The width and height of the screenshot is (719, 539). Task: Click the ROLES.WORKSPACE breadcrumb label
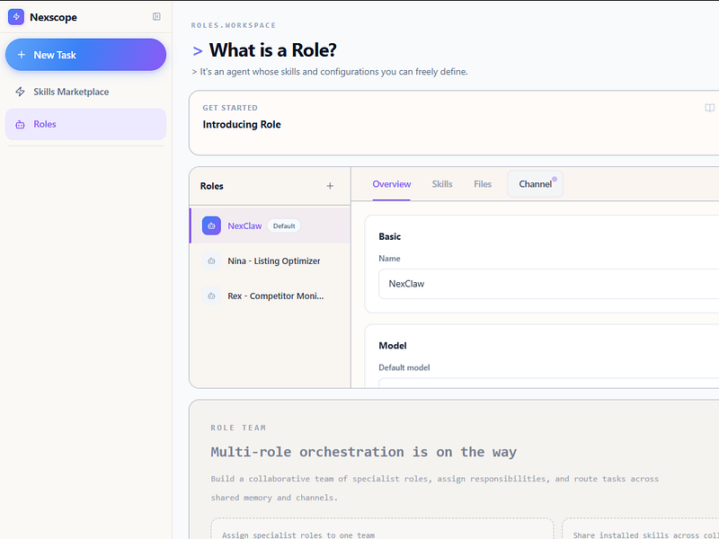point(234,25)
